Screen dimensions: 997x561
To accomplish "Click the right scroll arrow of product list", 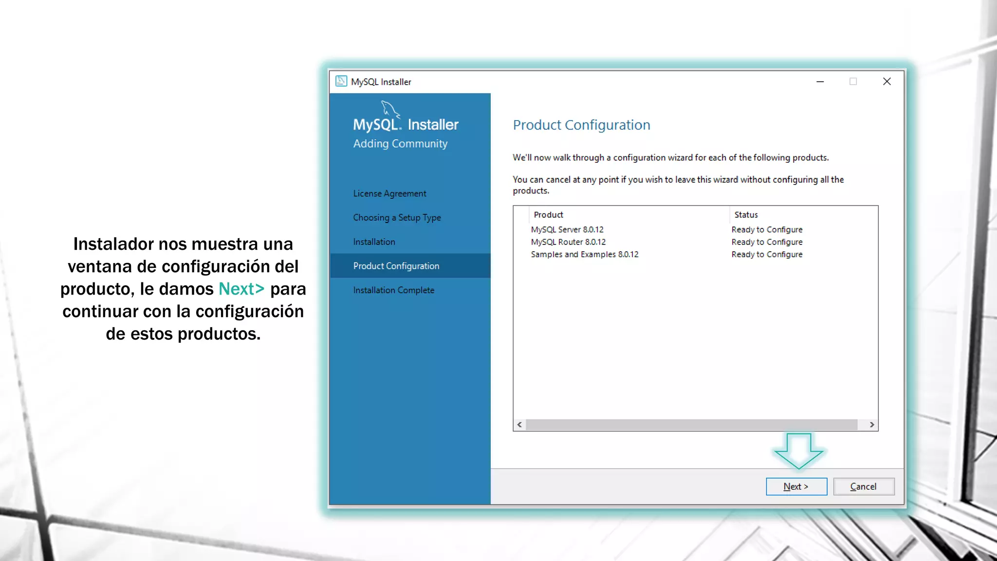I will (872, 425).
